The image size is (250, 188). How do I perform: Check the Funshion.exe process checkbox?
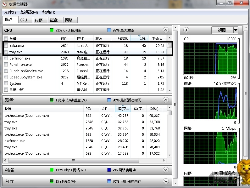[6, 64]
